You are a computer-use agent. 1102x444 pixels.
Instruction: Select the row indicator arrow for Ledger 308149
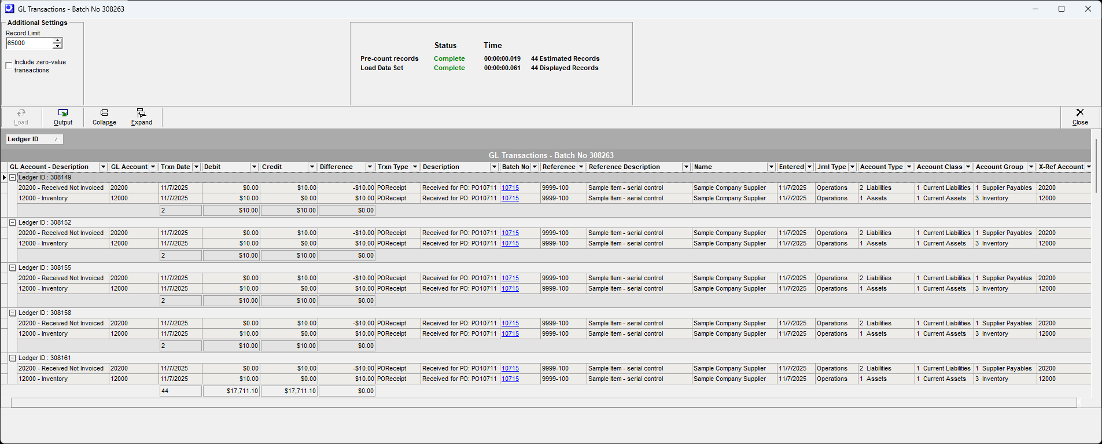(4, 177)
